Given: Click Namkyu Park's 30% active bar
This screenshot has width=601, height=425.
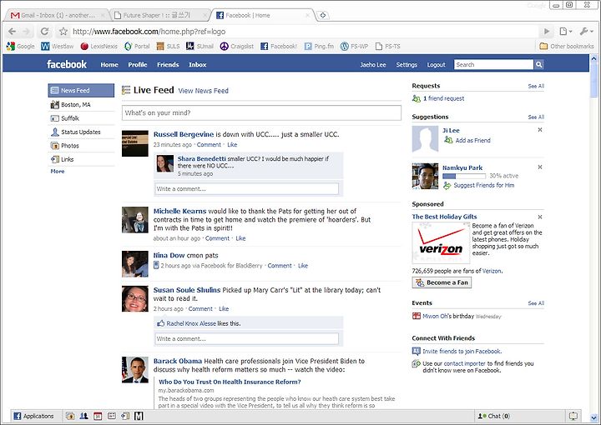Looking at the screenshot, I should pyautogui.click(x=464, y=176).
